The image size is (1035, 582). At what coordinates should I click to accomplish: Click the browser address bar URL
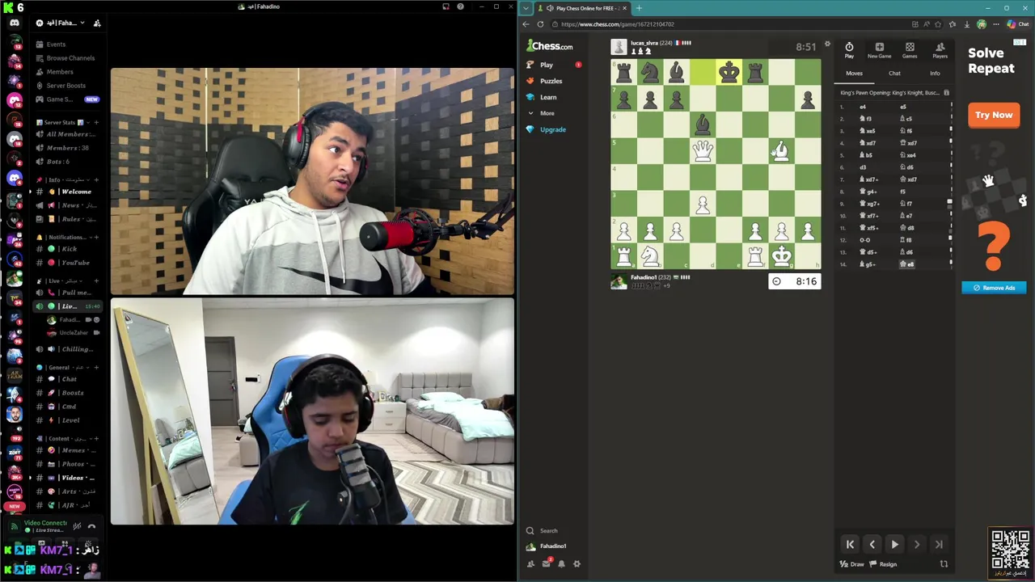618,24
